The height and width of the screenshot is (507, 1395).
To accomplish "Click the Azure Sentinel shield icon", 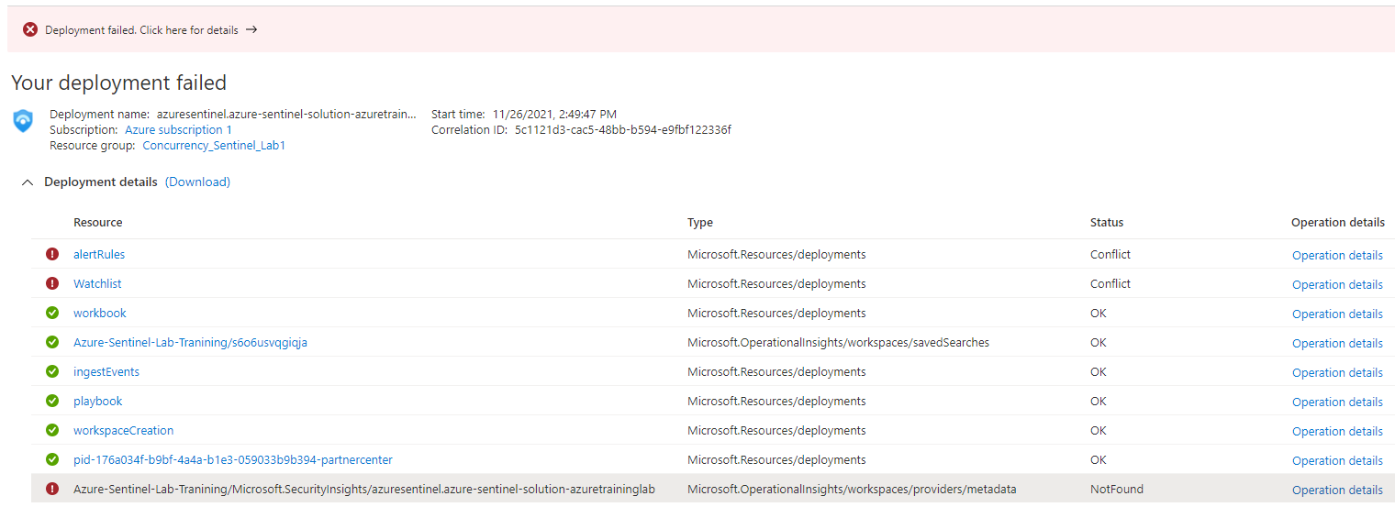I will [23, 121].
